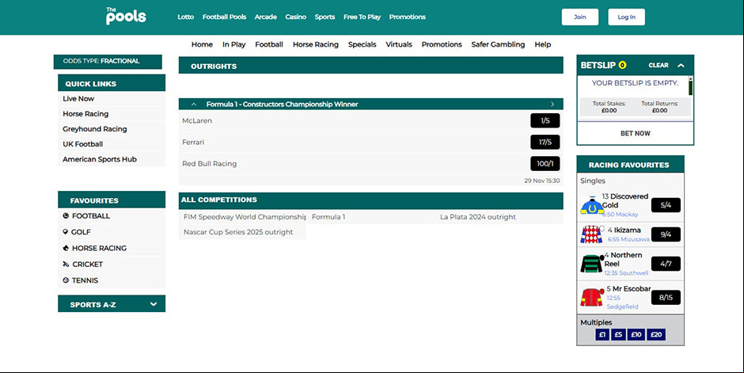
Task: Click the Horse Racing favourites icon
Action: pos(66,248)
